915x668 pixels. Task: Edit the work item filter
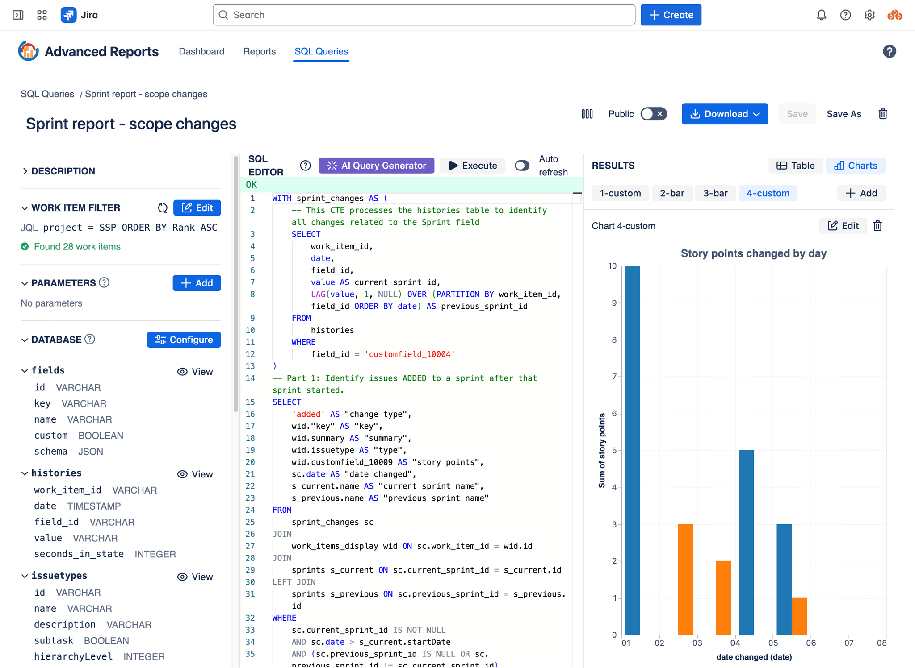(197, 208)
